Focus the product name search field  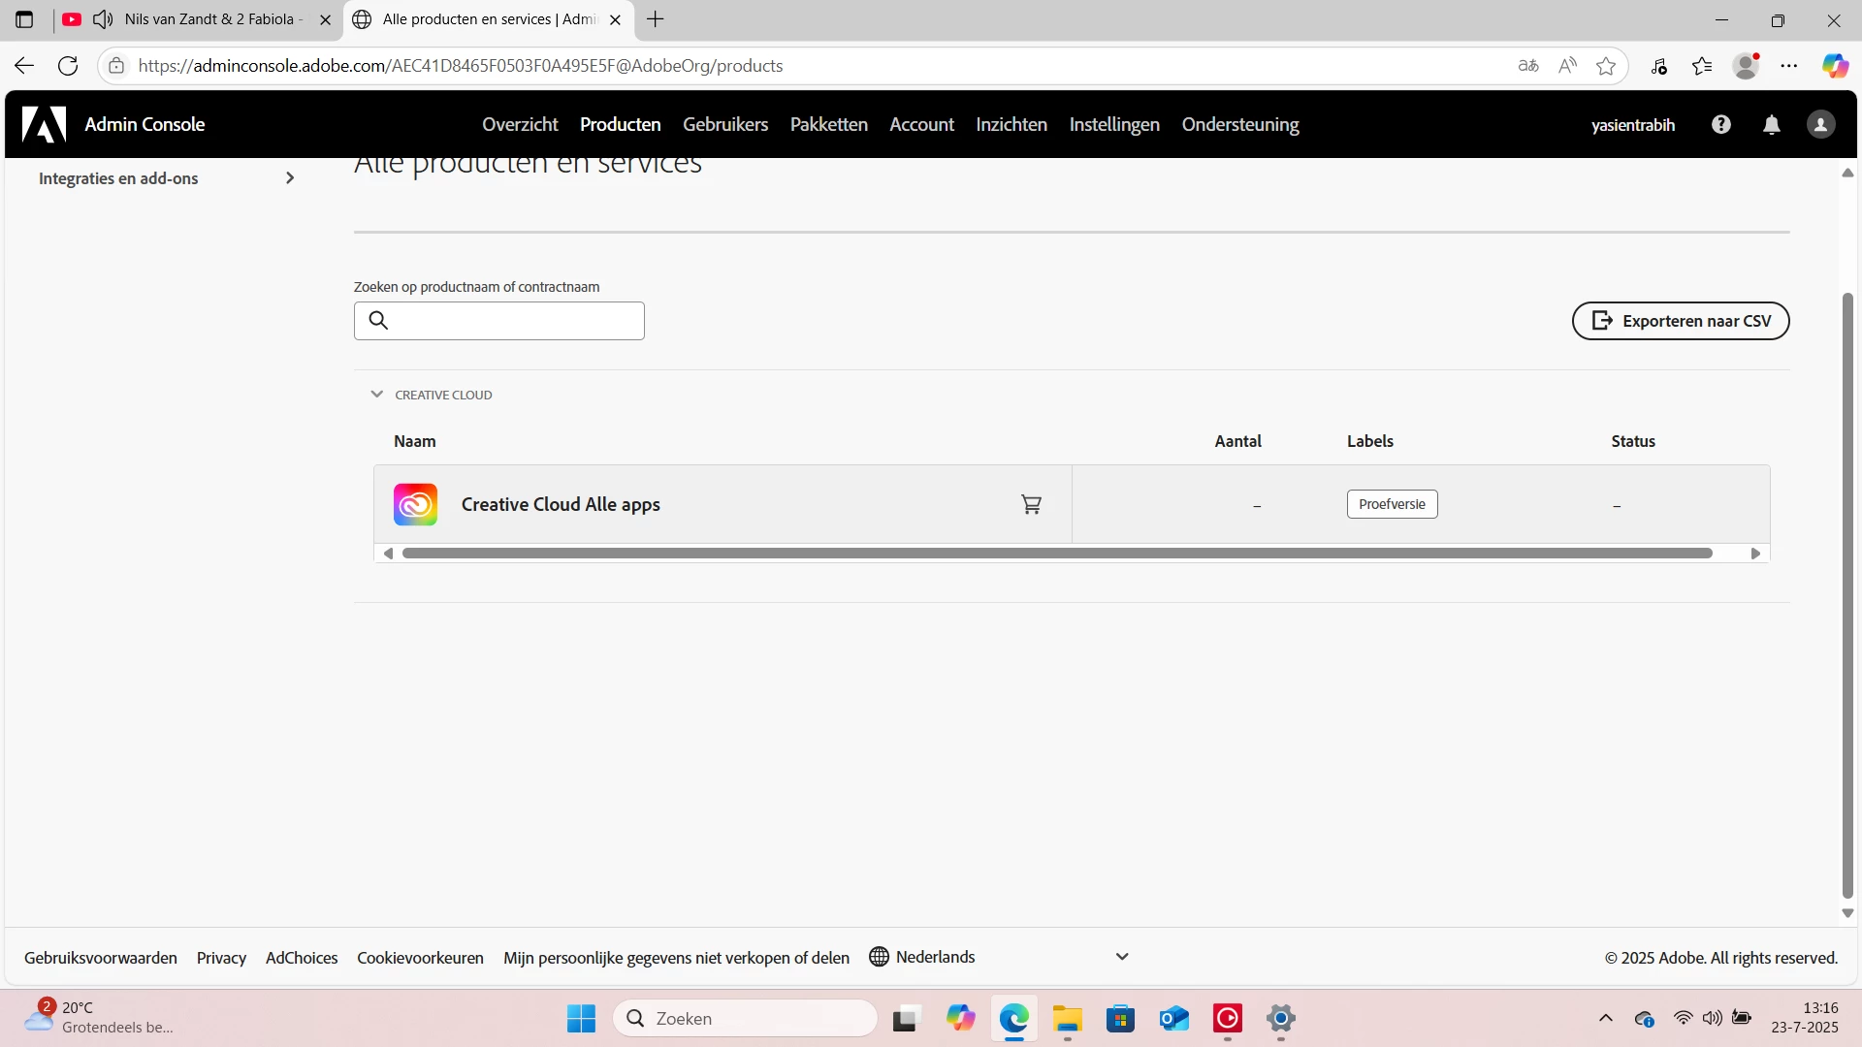pyautogui.click(x=514, y=321)
